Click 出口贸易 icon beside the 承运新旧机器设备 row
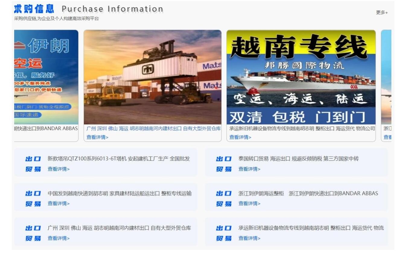This screenshot has height=254, width=398. pos(224,233)
